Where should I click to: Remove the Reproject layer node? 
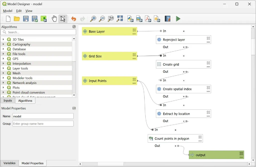tap(208, 38)
